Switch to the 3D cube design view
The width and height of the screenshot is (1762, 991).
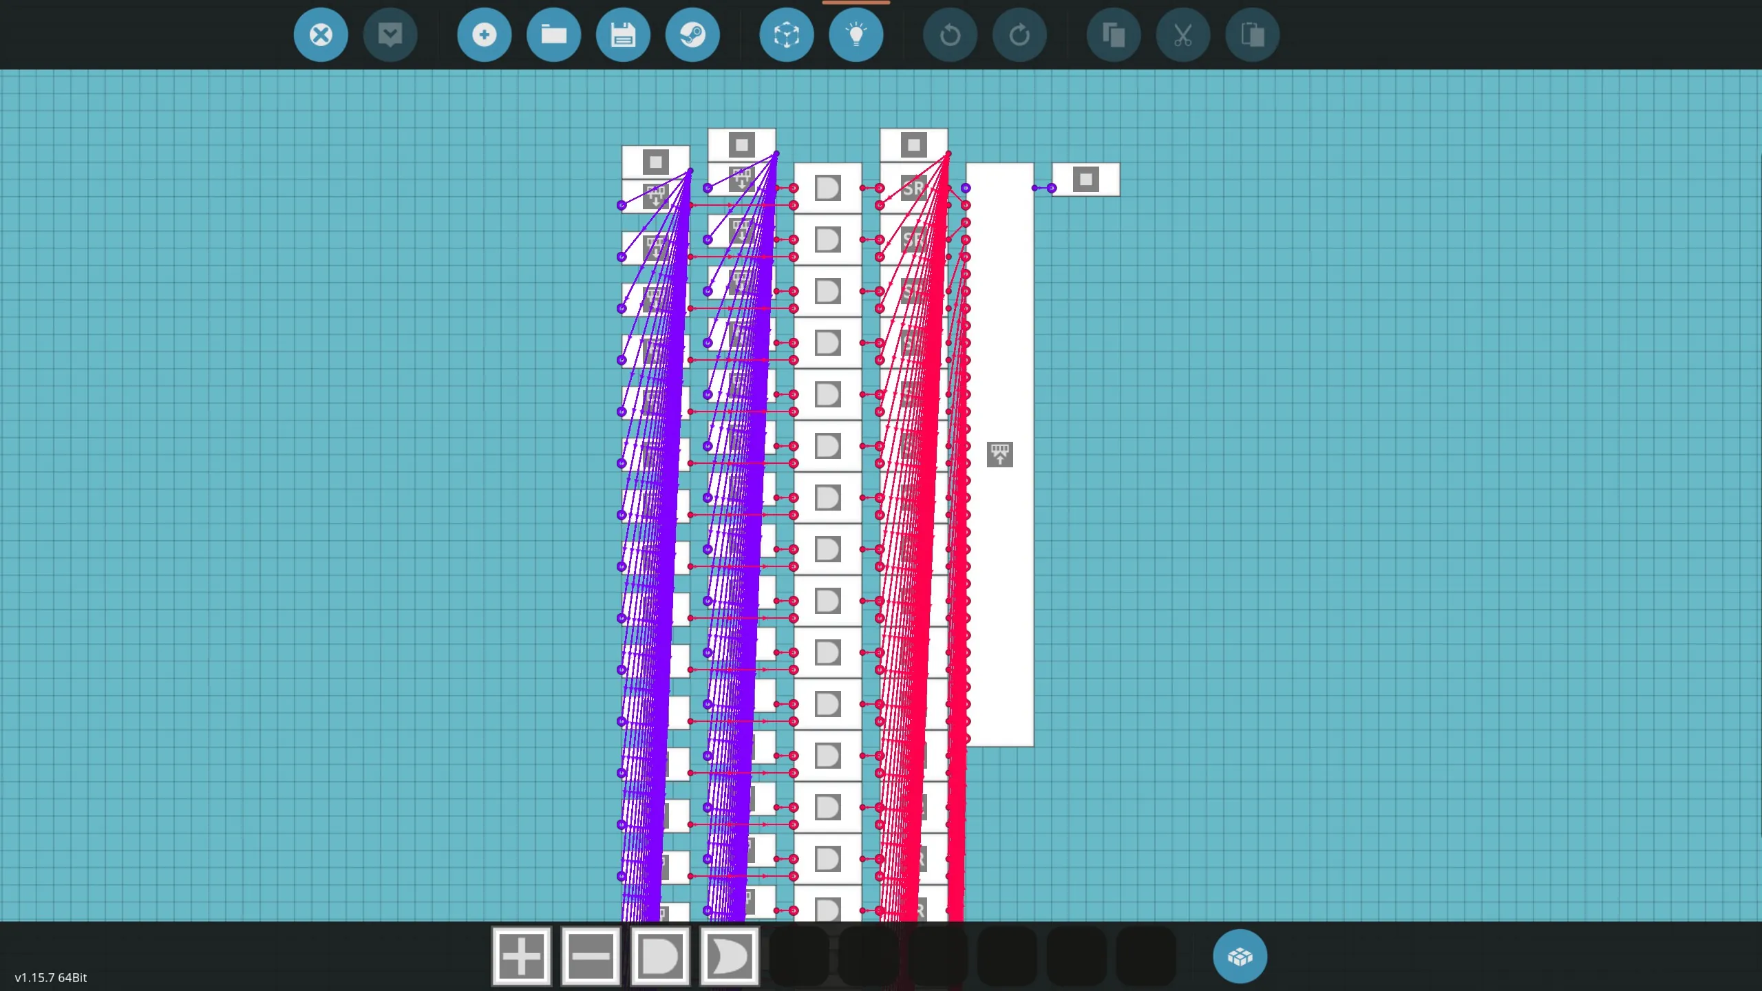[787, 34]
